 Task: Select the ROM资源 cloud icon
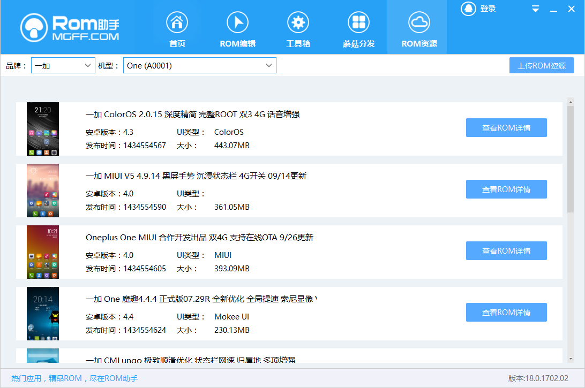419,22
